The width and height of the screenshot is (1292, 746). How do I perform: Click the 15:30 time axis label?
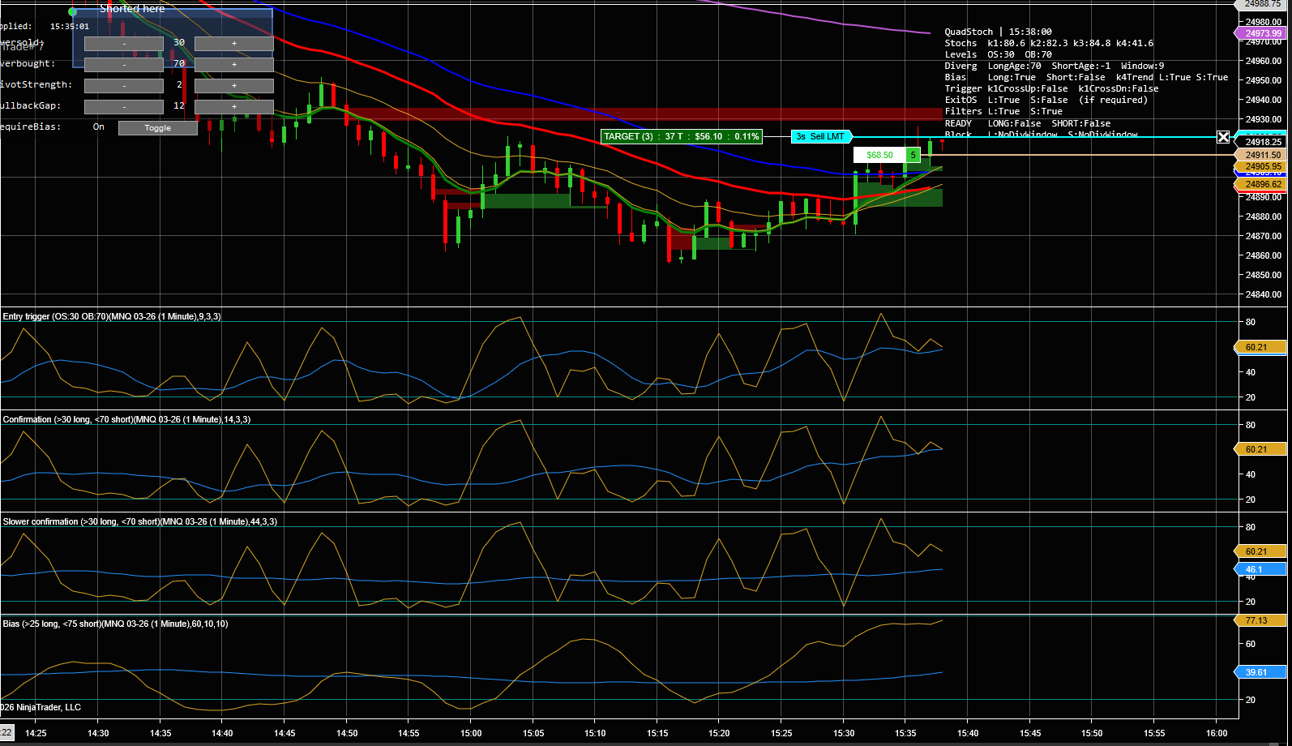pos(844,733)
